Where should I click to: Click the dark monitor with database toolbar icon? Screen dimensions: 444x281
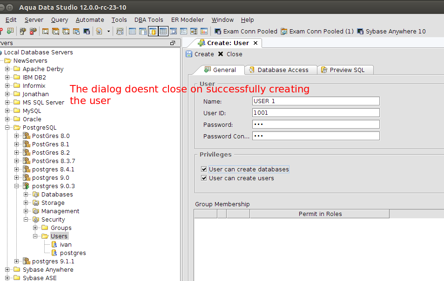tap(87, 31)
